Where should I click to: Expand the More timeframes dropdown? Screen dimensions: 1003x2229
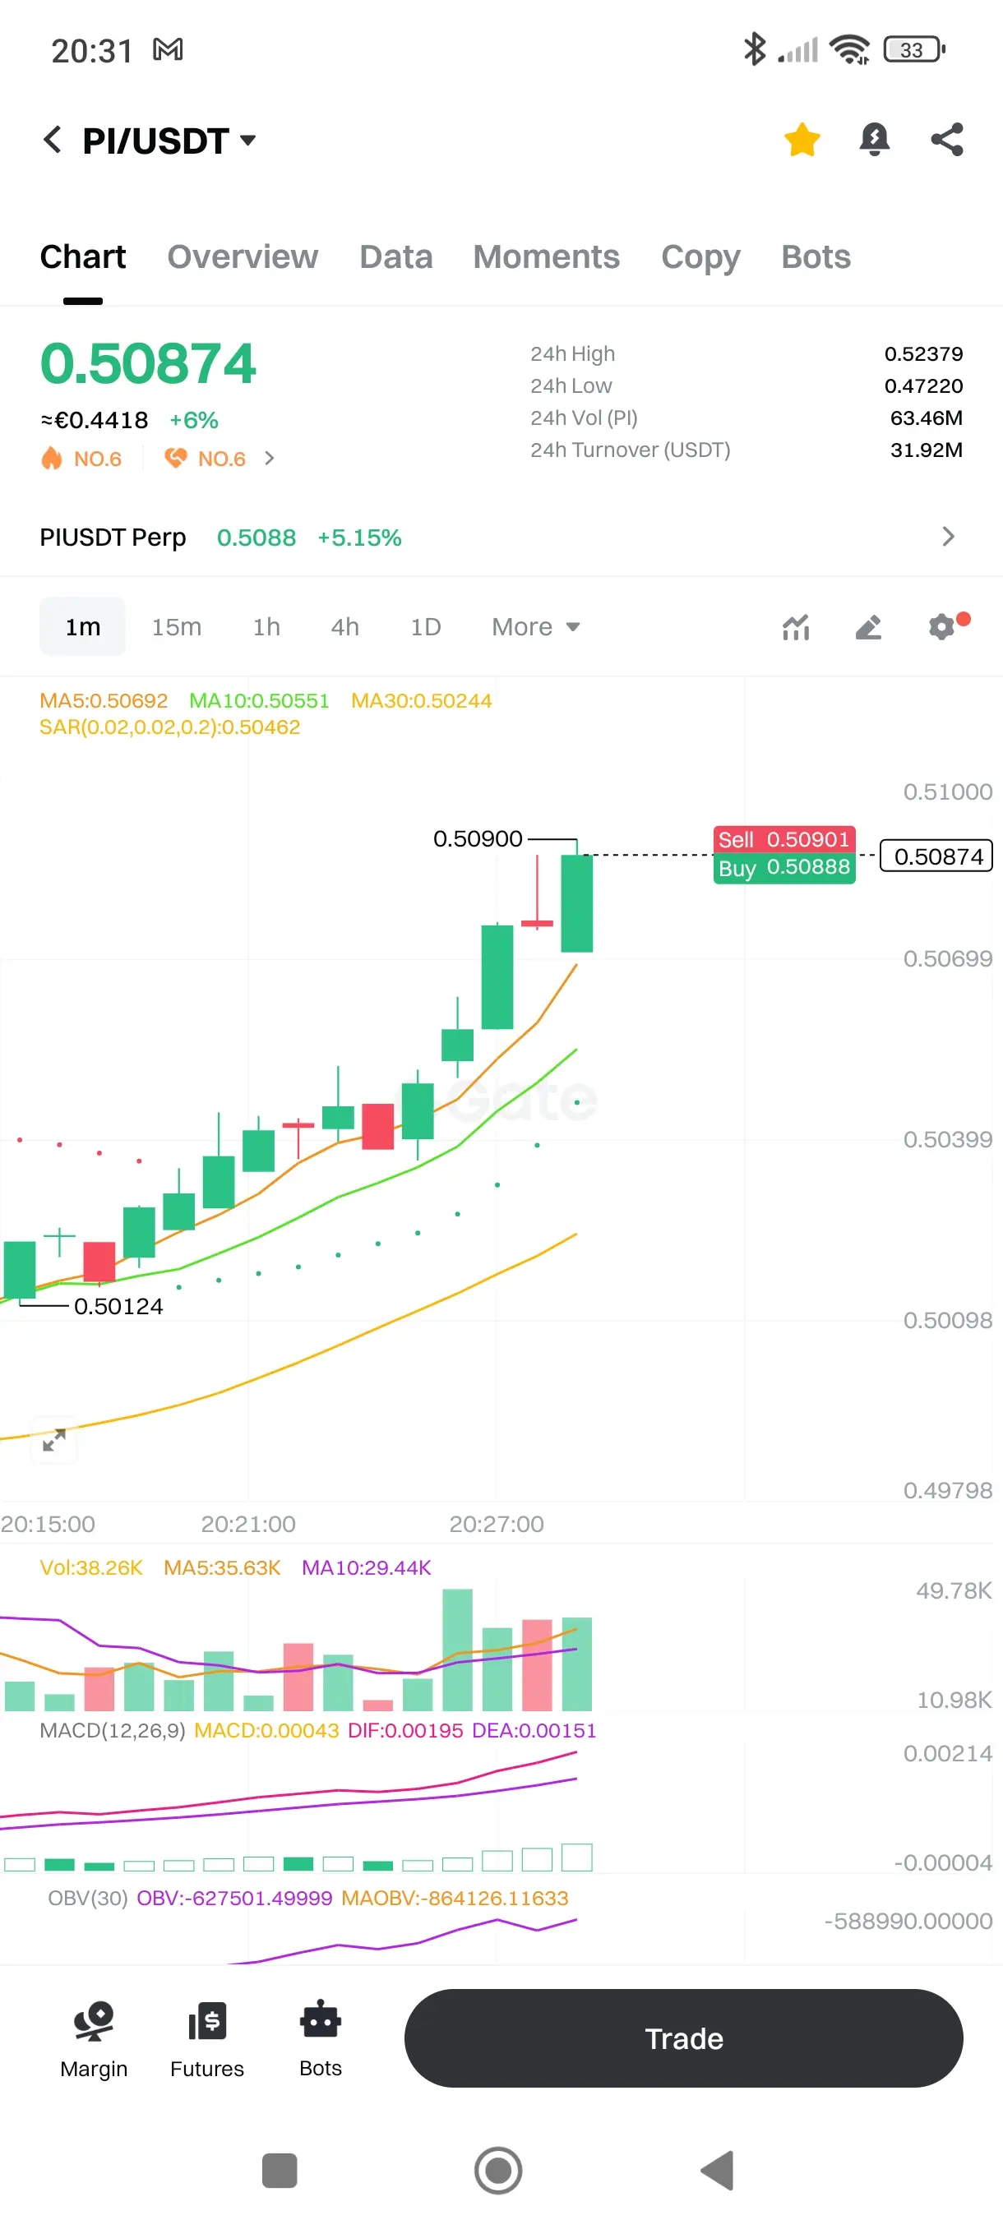pos(536,626)
